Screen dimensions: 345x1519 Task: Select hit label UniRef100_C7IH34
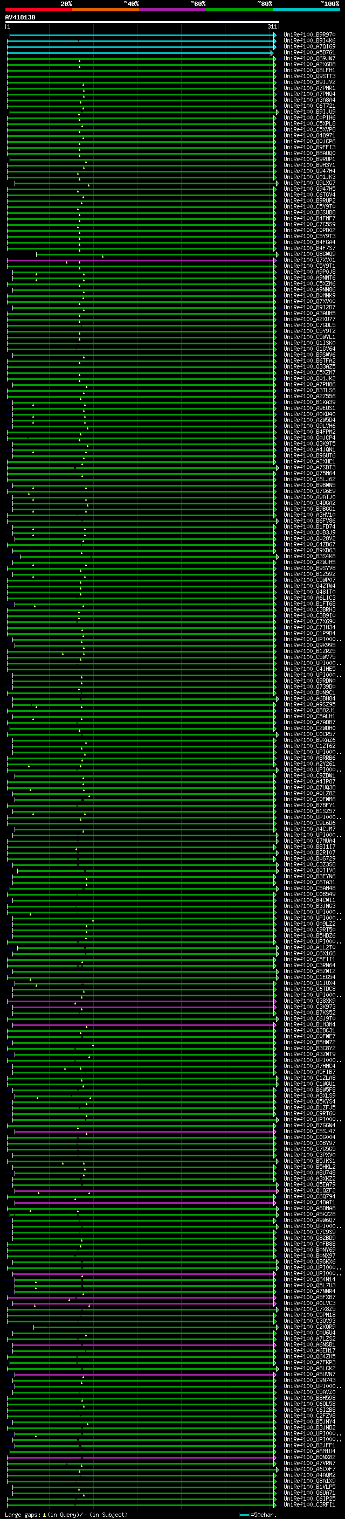point(309,628)
